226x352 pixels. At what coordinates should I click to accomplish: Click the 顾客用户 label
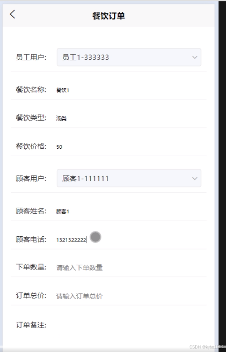31,179
